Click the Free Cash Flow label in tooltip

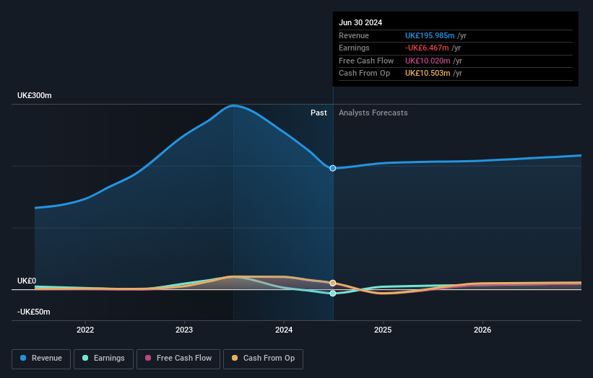(x=366, y=61)
